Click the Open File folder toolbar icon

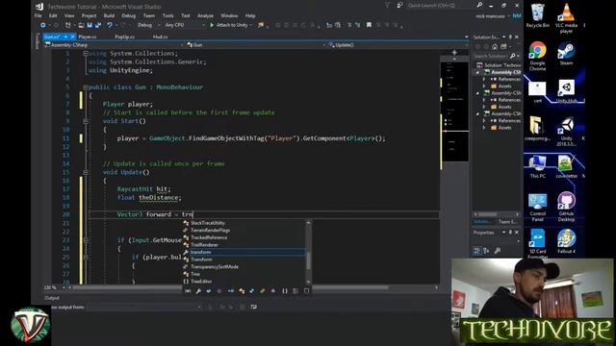[x=81, y=25]
